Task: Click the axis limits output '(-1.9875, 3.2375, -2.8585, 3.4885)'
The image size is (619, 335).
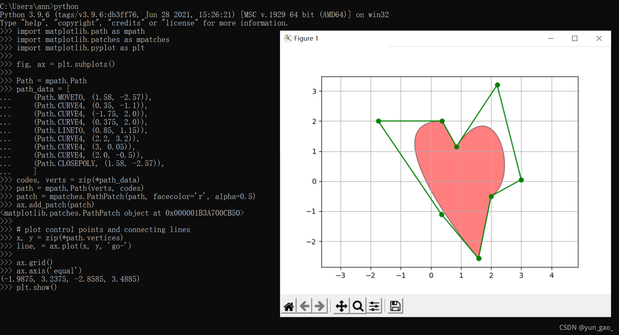Action: tap(70, 279)
